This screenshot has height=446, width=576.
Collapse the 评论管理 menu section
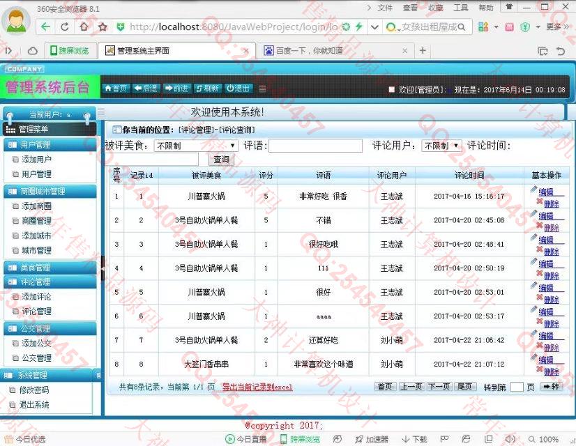(50, 282)
